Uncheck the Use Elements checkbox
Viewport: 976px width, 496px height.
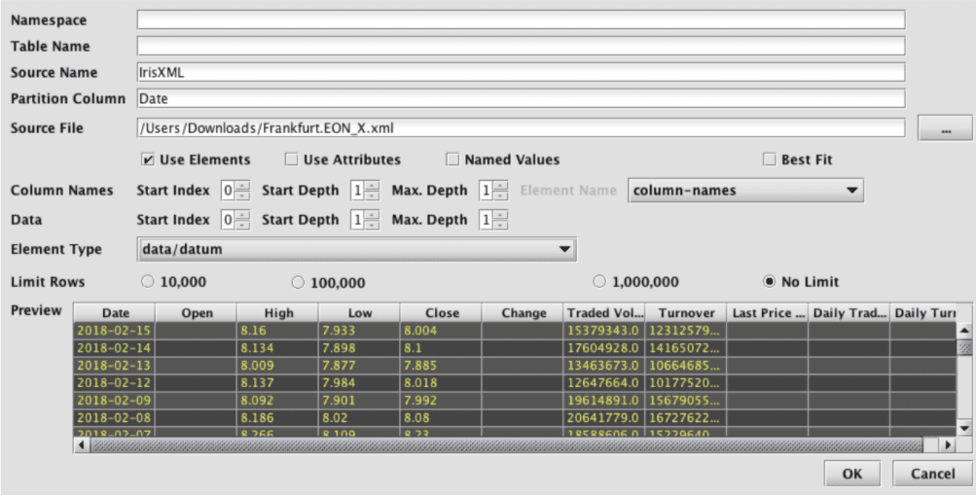tap(149, 159)
